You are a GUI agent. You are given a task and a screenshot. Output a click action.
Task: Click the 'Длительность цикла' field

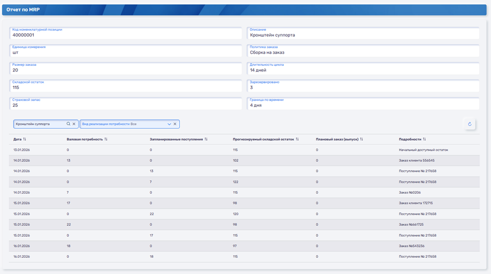point(363,68)
